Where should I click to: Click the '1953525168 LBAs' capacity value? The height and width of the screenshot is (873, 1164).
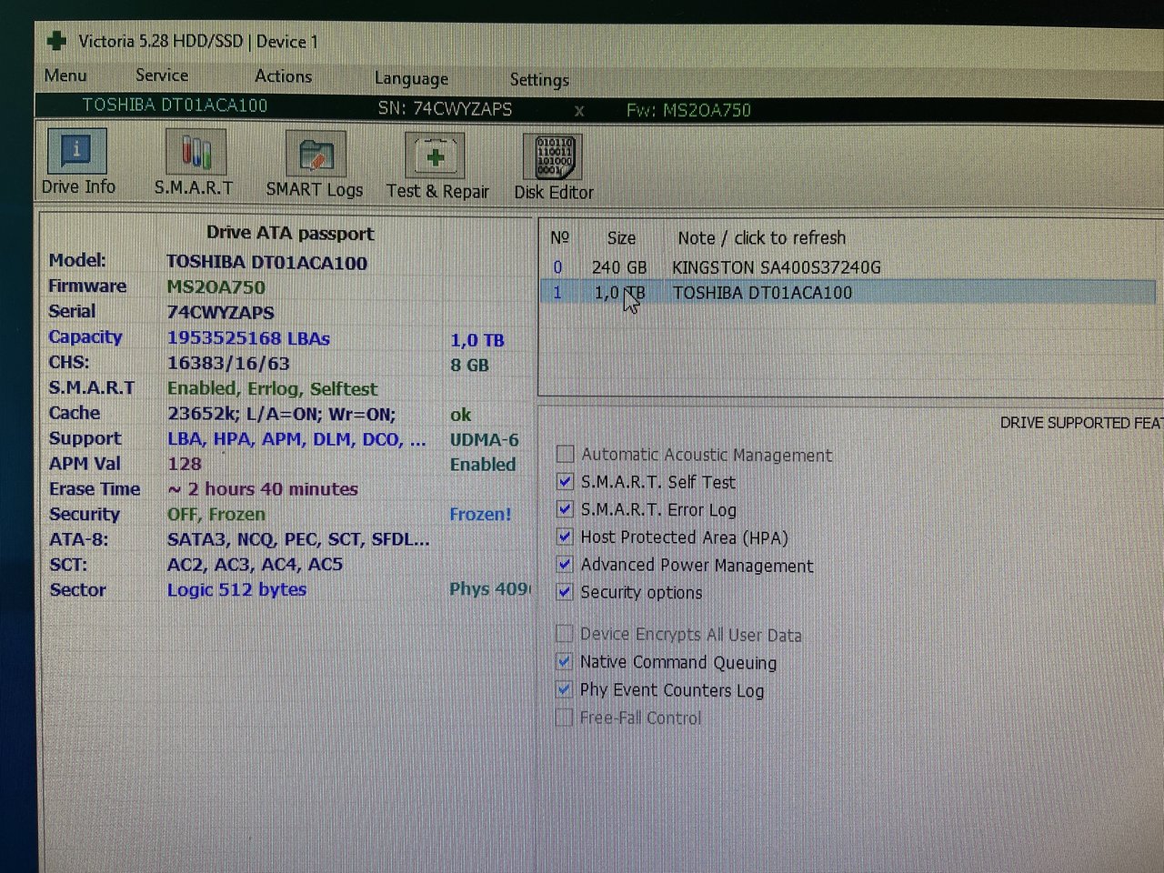248,338
